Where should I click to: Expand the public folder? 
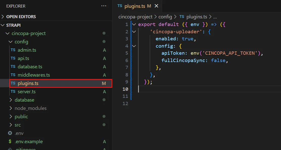tap(56, 116)
